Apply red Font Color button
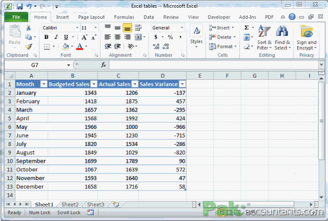The height and width of the screenshot is (221, 328). (80, 47)
